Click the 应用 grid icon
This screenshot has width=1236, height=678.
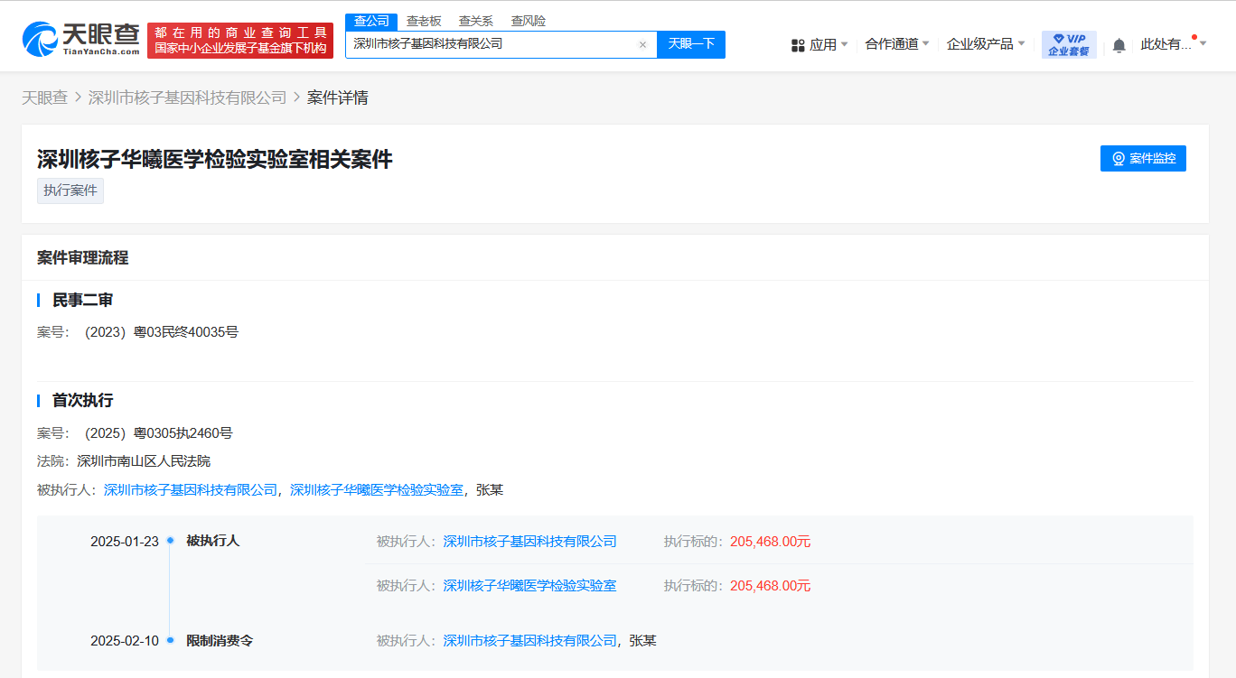click(798, 45)
